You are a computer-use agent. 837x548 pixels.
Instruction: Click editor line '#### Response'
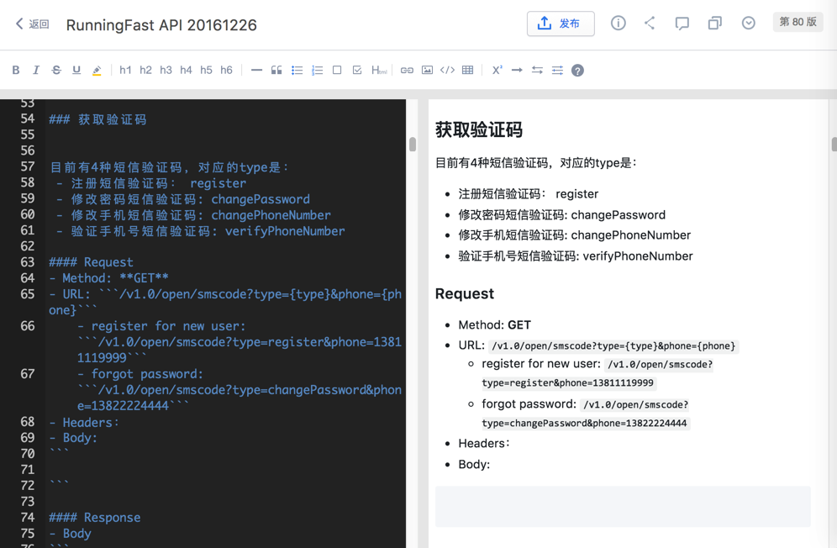95,518
